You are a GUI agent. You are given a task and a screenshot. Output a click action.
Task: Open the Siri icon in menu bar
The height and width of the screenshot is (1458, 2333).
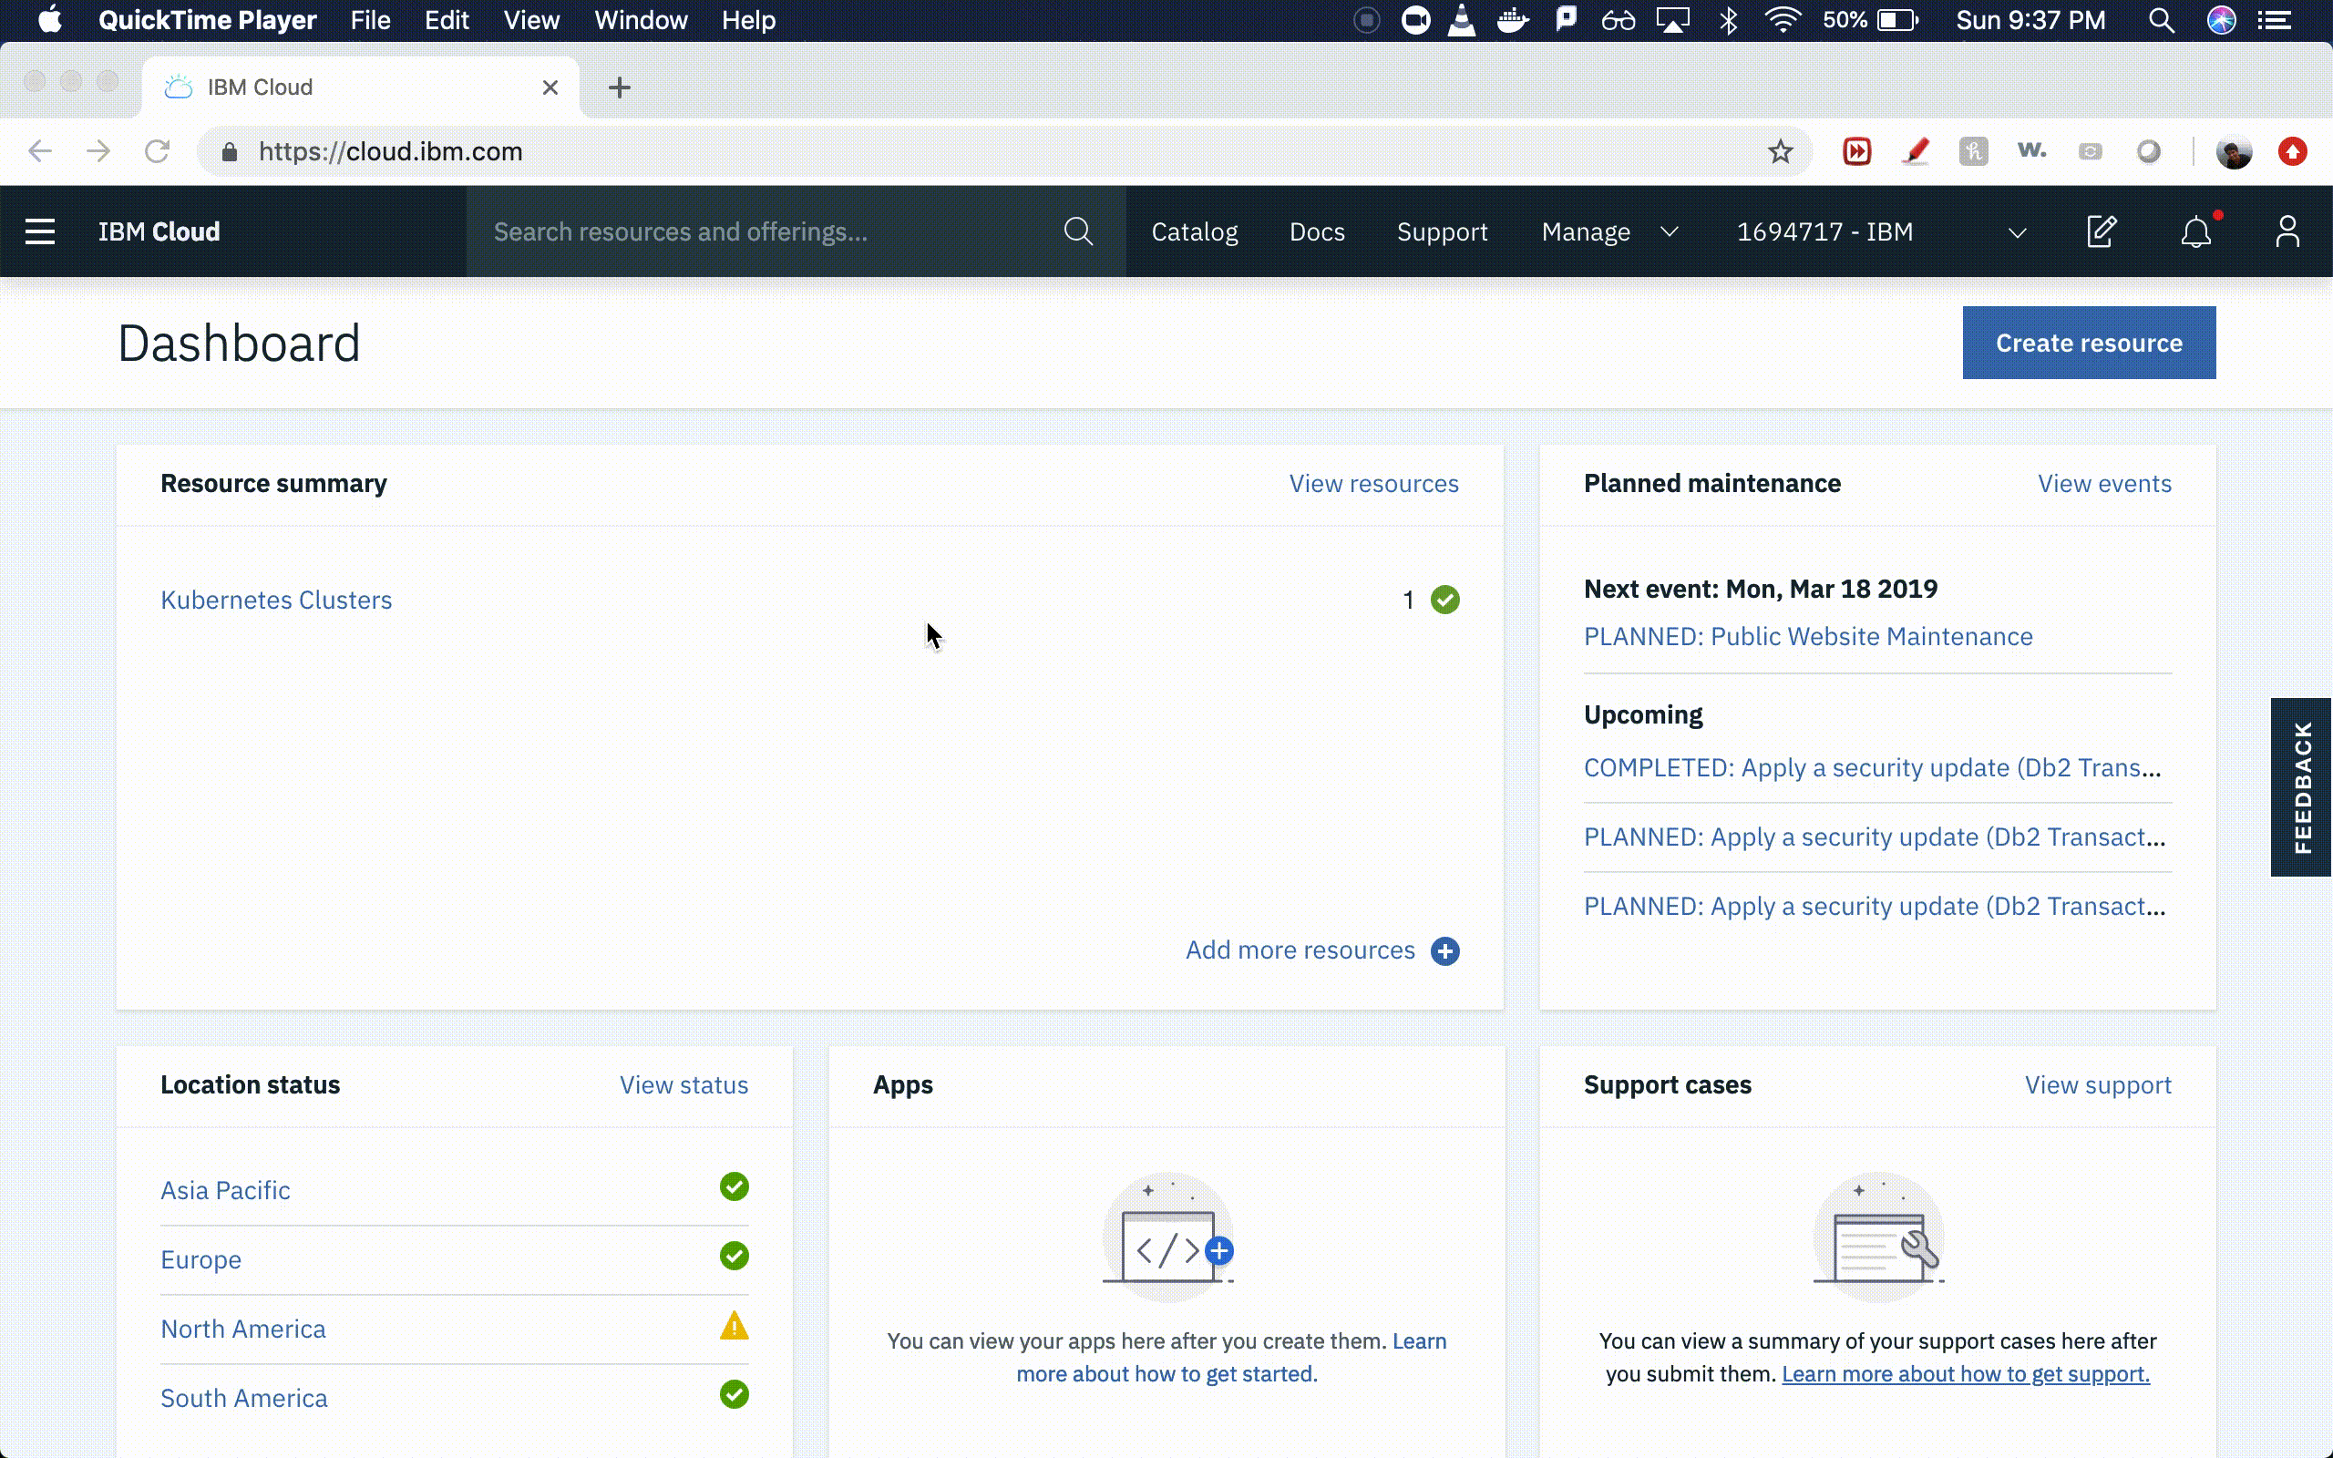tap(2221, 20)
